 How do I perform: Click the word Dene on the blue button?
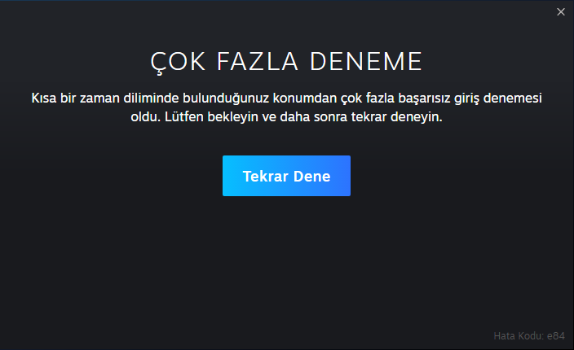tap(312, 176)
